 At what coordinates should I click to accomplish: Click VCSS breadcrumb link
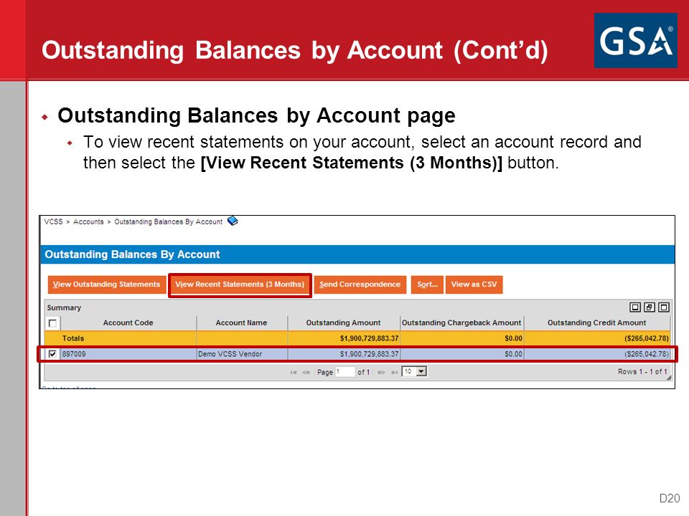point(53,221)
